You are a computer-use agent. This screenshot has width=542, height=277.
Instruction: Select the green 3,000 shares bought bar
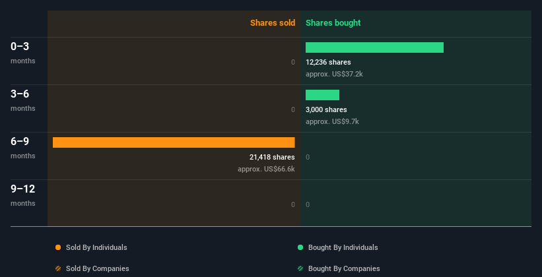(x=322, y=95)
